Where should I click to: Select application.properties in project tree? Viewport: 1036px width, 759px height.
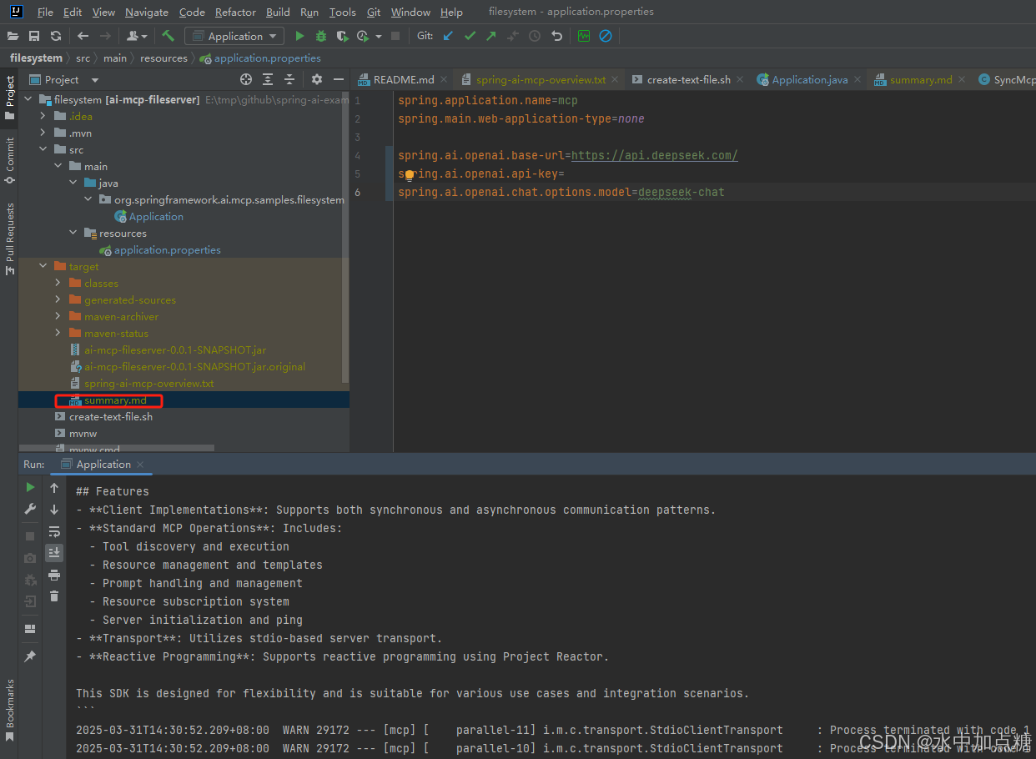[x=167, y=249]
